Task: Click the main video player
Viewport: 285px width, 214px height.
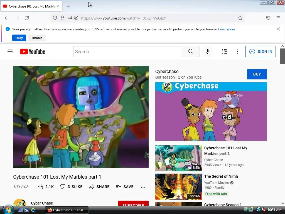Action: tap(81, 117)
